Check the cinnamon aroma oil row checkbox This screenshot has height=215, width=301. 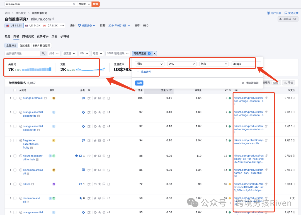point(15,170)
